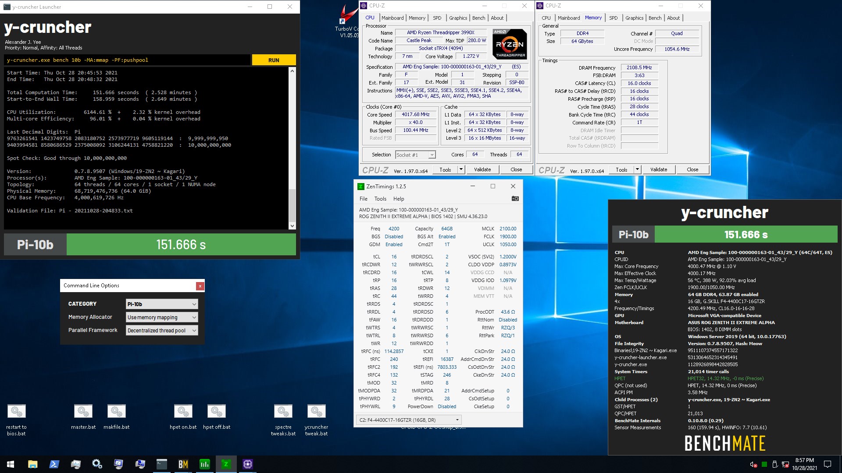Open the Windows Start menu
This screenshot has height=473, width=842.
click(x=11, y=464)
